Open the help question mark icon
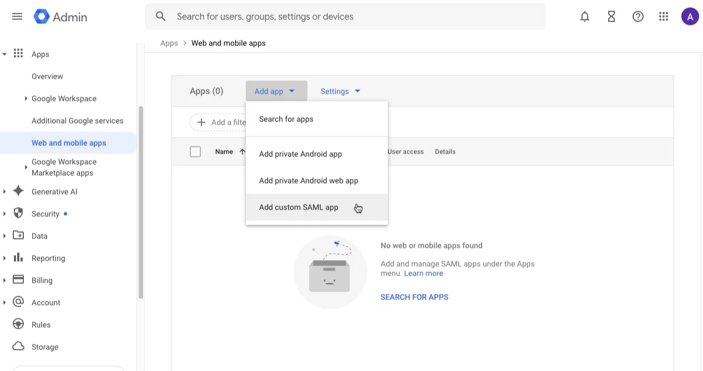703x371 pixels. 638,17
